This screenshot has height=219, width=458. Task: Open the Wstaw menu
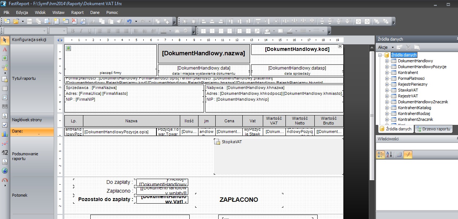click(x=58, y=12)
